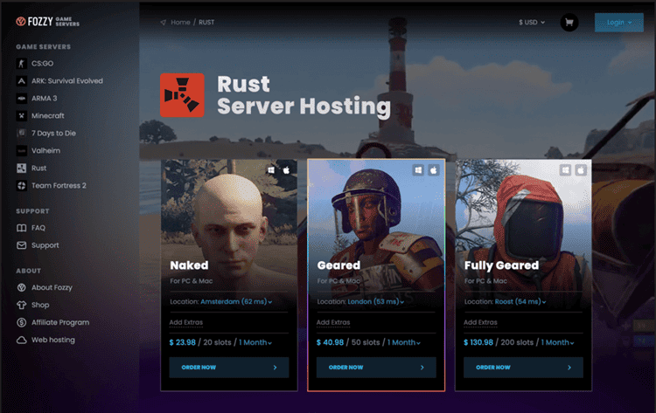Screen dimensions: 656x413
Task: Select Valheim in game servers menu
Action: click(x=45, y=151)
